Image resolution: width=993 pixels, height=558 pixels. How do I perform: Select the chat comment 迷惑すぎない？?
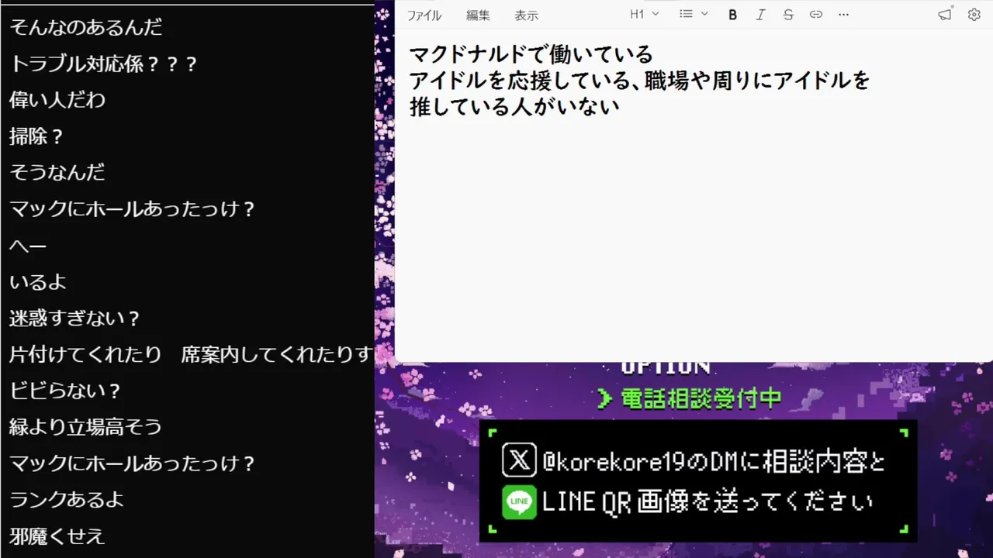click(75, 318)
